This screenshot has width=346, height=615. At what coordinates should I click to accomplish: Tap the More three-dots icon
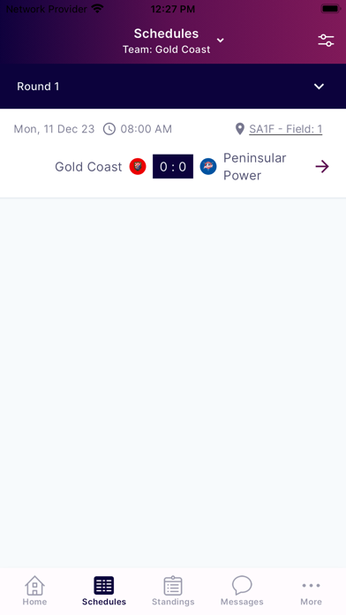point(311,585)
